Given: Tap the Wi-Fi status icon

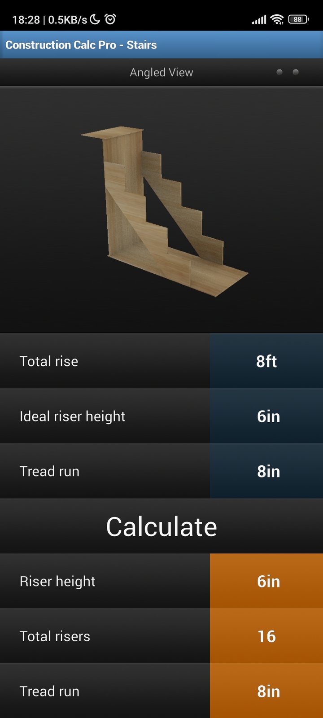Looking at the screenshot, I should pos(277,19).
